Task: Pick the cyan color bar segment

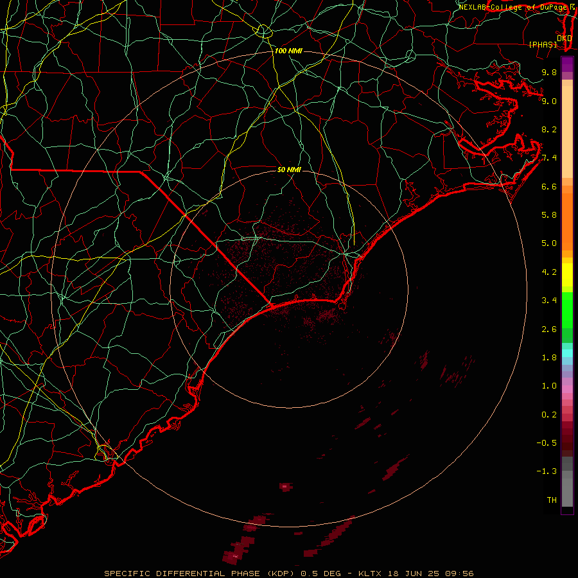Action: 567,353
